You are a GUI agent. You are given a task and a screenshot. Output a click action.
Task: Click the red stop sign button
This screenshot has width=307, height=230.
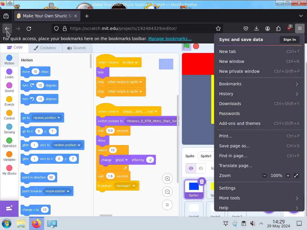point(196,46)
